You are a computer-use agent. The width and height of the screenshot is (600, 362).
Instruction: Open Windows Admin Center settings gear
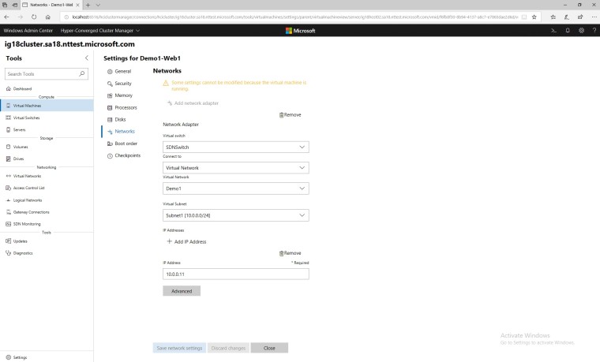pyautogui.click(x=581, y=31)
